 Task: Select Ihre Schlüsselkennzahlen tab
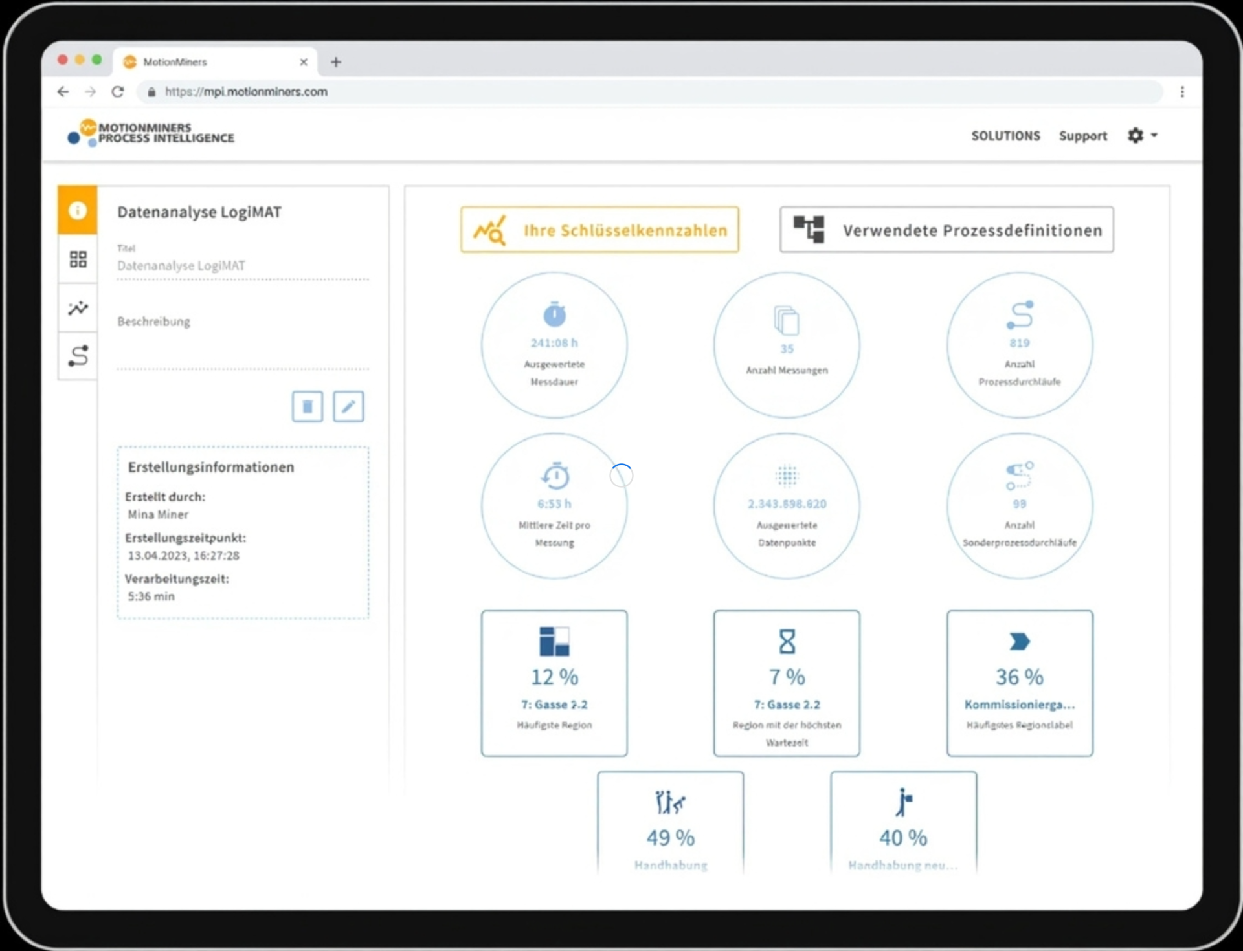pyautogui.click(x=599, y=230)
